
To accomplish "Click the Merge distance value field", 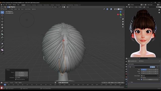I will [x=150, y=80].
